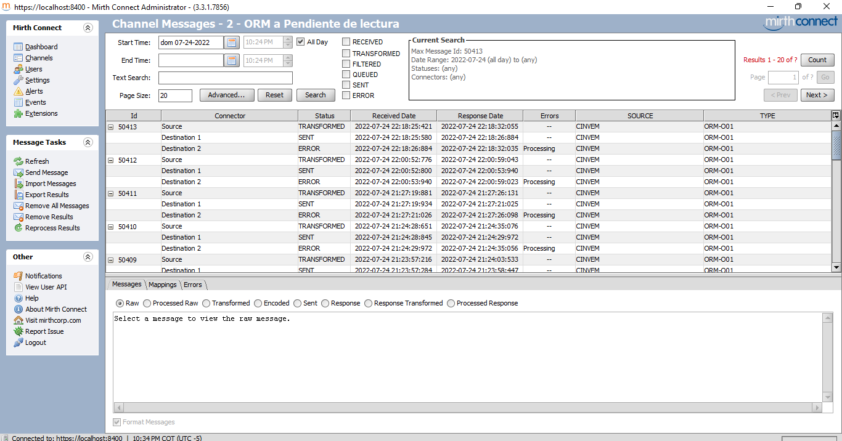Click the Reprocess Results icon
The height and width of the screenshot is (441, 842).
[x=18, y=228]
